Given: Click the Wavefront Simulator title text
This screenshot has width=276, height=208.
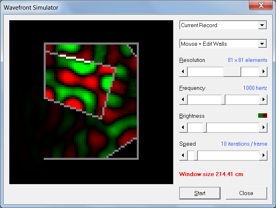Looking at the screenshot, I should pyautogui.click(x=31, y=8).
